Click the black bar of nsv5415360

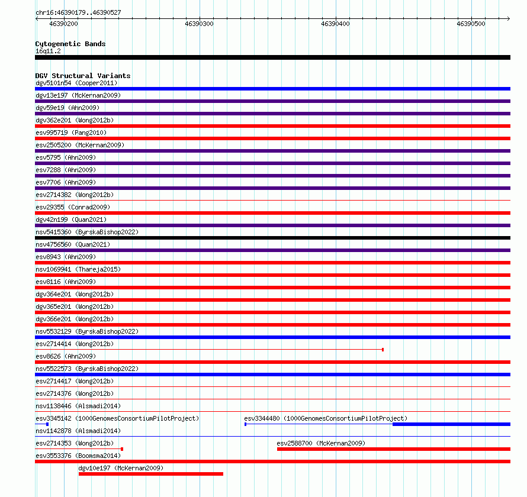click(x=272, y=238)
